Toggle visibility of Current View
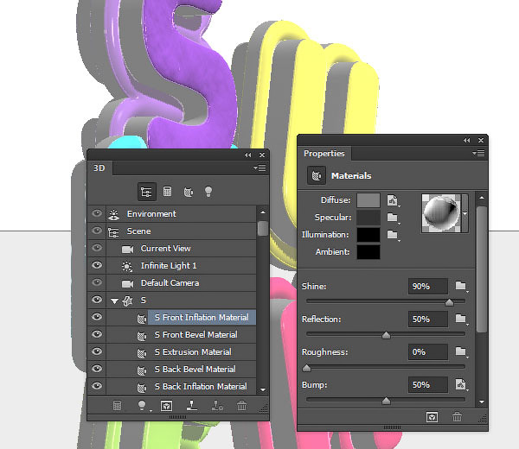 point(97,248)
